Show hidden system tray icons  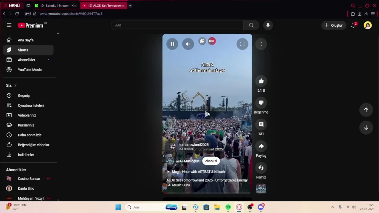(x=332, y=207)
